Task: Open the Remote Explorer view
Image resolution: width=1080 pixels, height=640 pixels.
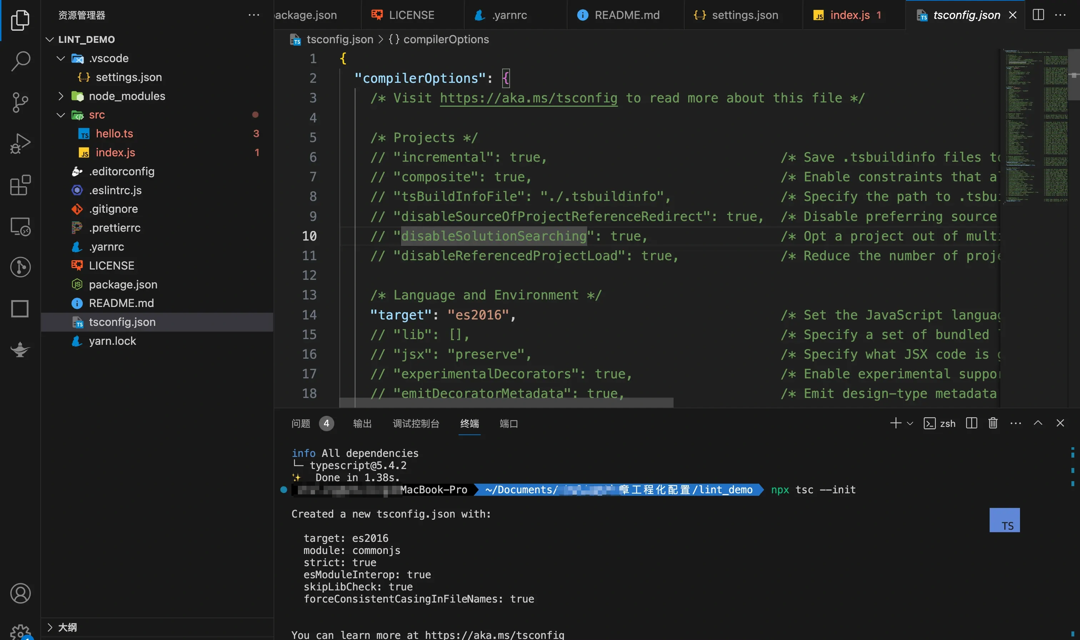Action: 20,226
